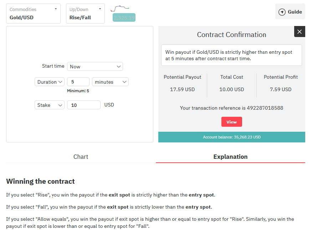Click the Potential Payout amount 17.59 USD

pyautogui.click(x=183, y=89)
